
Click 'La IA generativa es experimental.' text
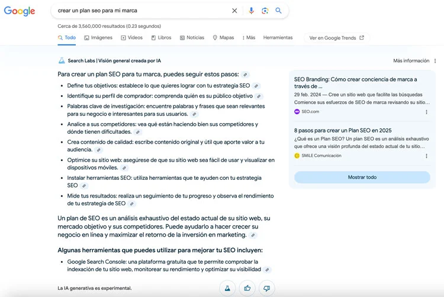(x=95, y=288)
